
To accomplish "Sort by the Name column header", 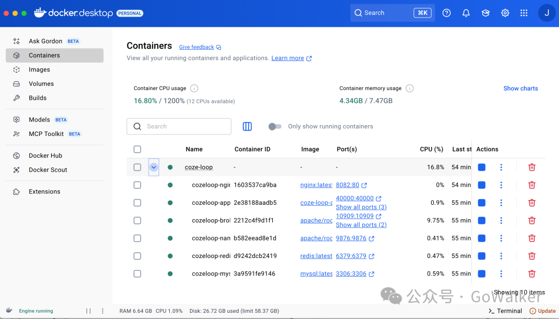I will [194, 149].
